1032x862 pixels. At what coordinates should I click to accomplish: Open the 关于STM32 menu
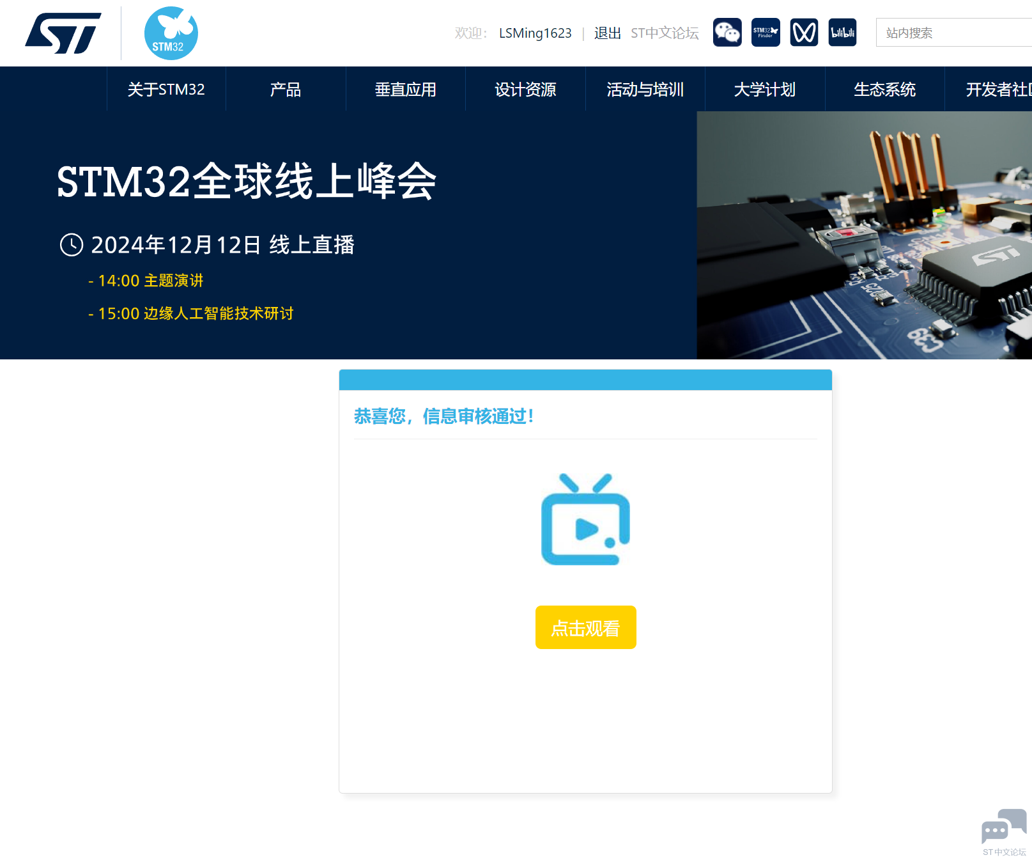tap(166, 90)
